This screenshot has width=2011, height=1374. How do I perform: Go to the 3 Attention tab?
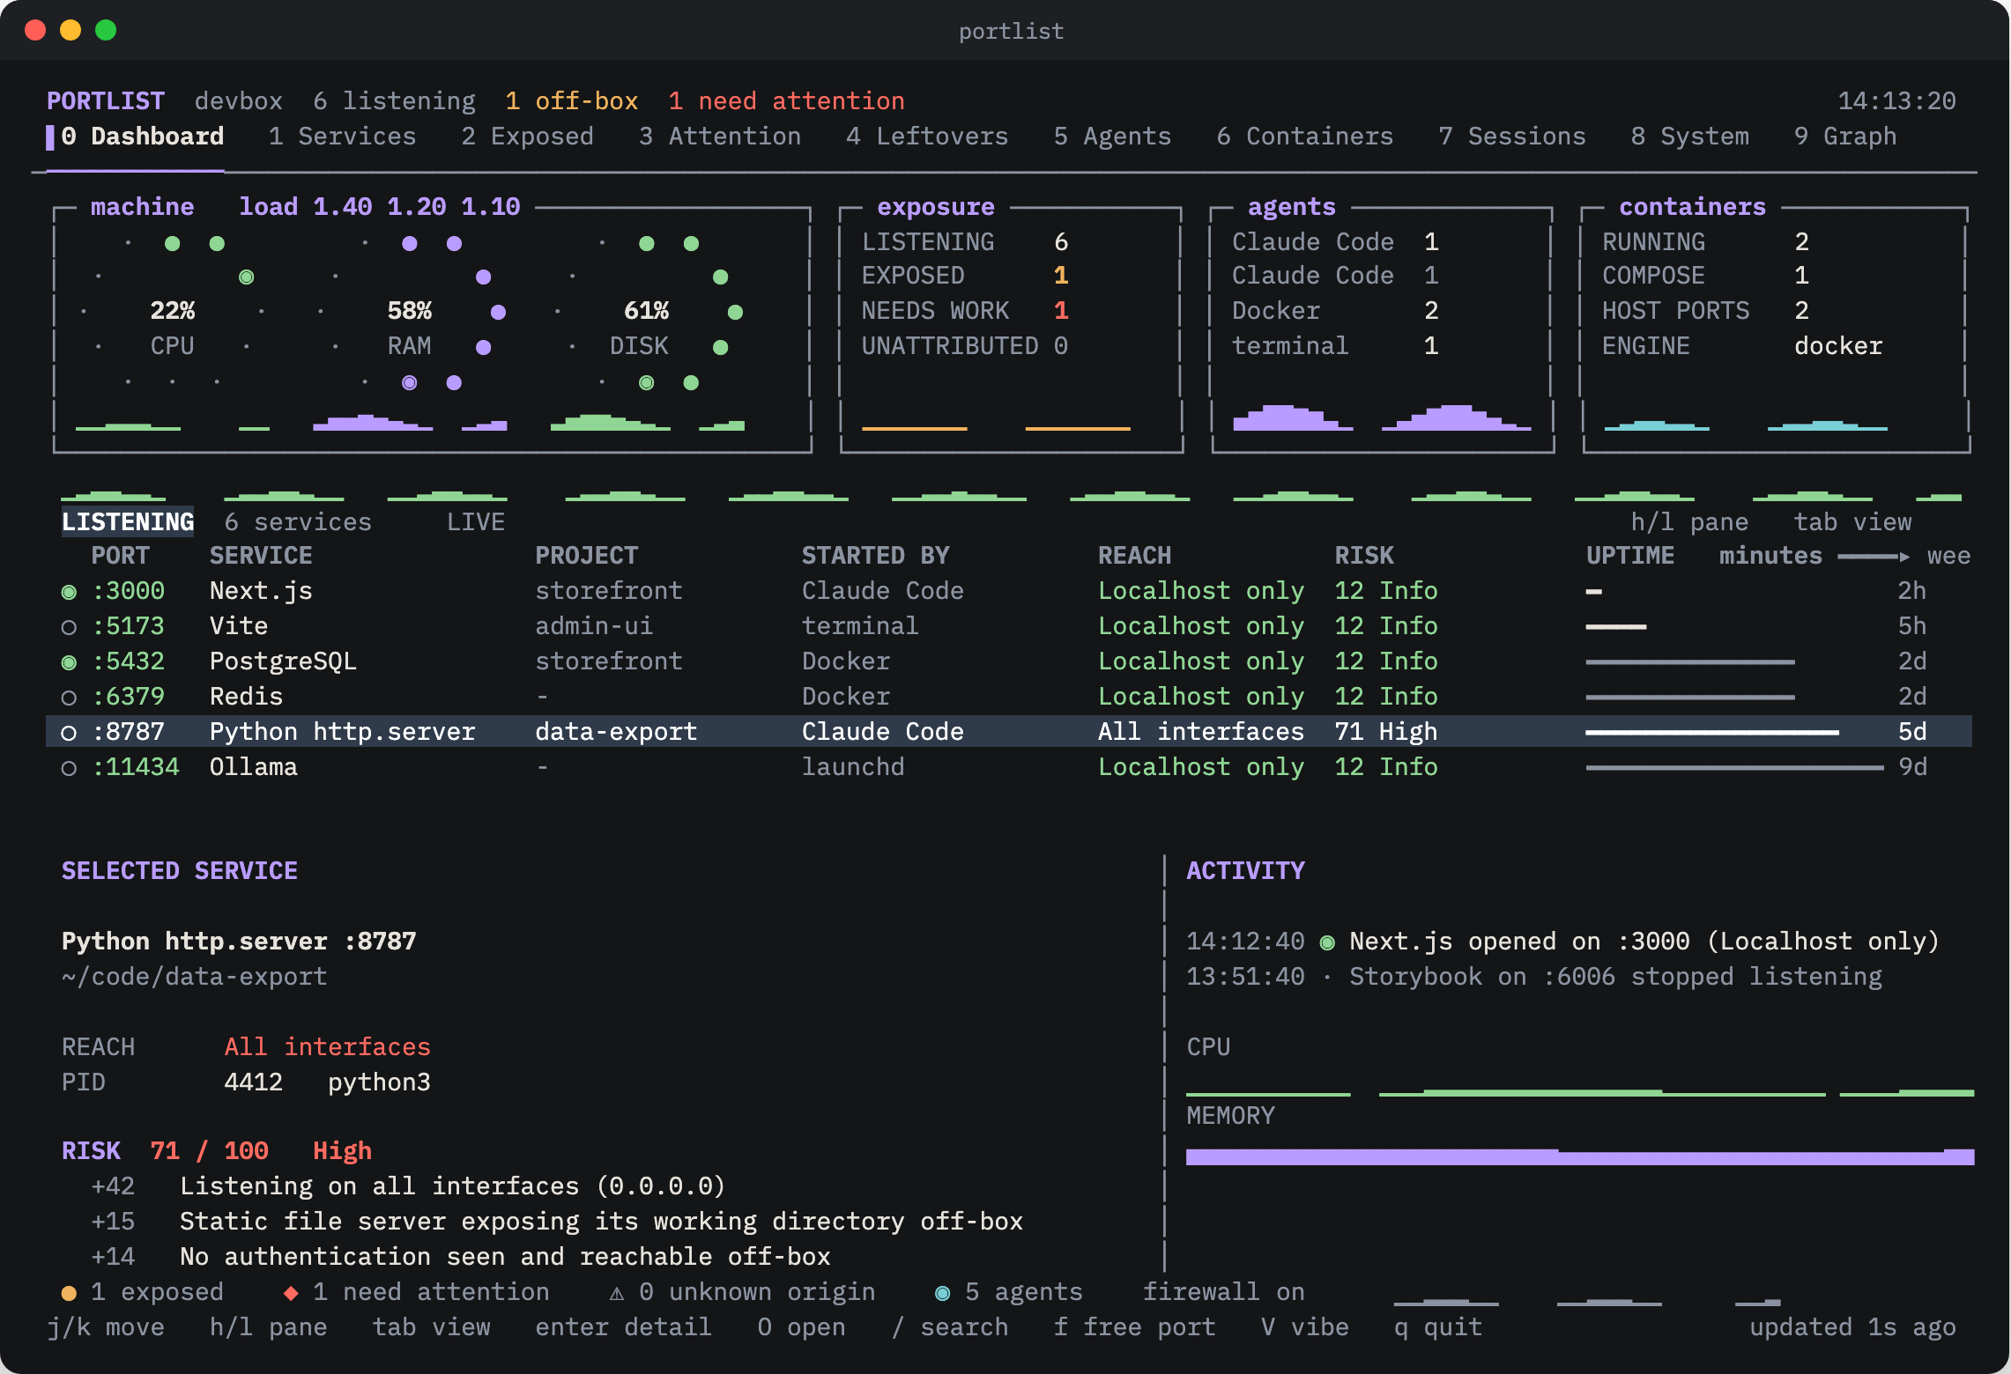(x=720, y=137)
